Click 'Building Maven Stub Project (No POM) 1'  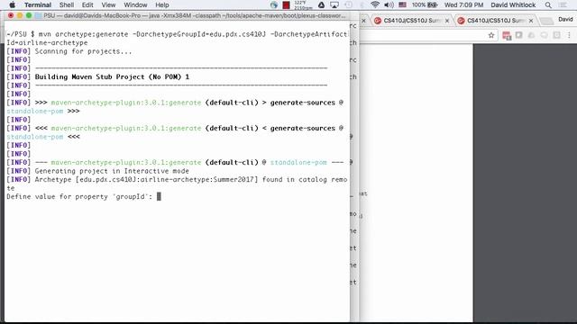pos(112,76)
